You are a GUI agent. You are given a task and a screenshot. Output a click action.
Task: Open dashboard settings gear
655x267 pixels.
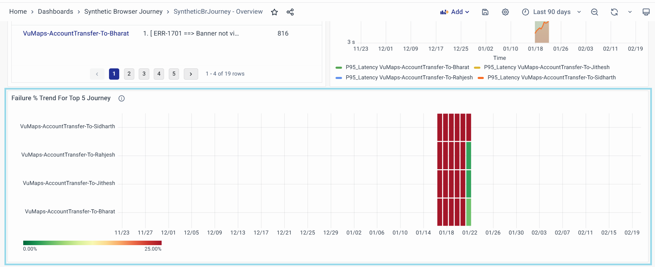pos(505,12)
